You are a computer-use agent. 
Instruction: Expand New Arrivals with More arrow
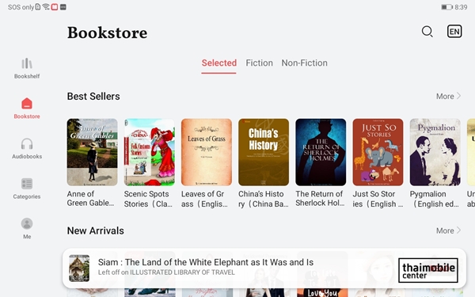pos(448,230)
